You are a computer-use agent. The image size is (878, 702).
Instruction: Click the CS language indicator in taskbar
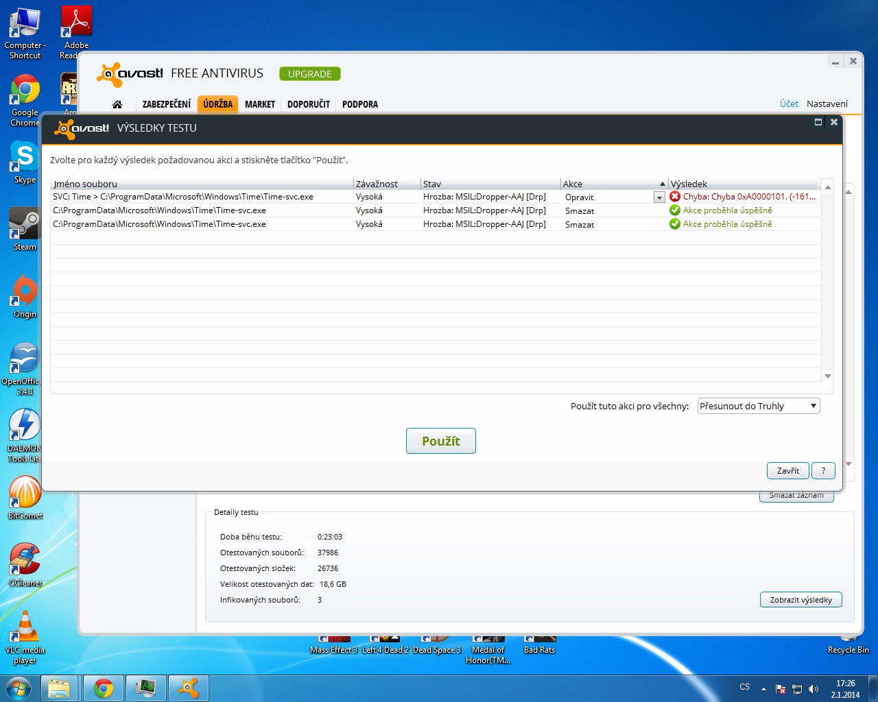point(745,687)
